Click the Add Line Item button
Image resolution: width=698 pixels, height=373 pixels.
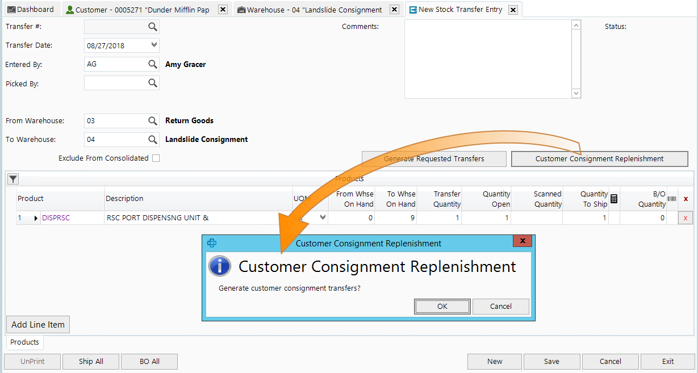click(x=37, y=324)
